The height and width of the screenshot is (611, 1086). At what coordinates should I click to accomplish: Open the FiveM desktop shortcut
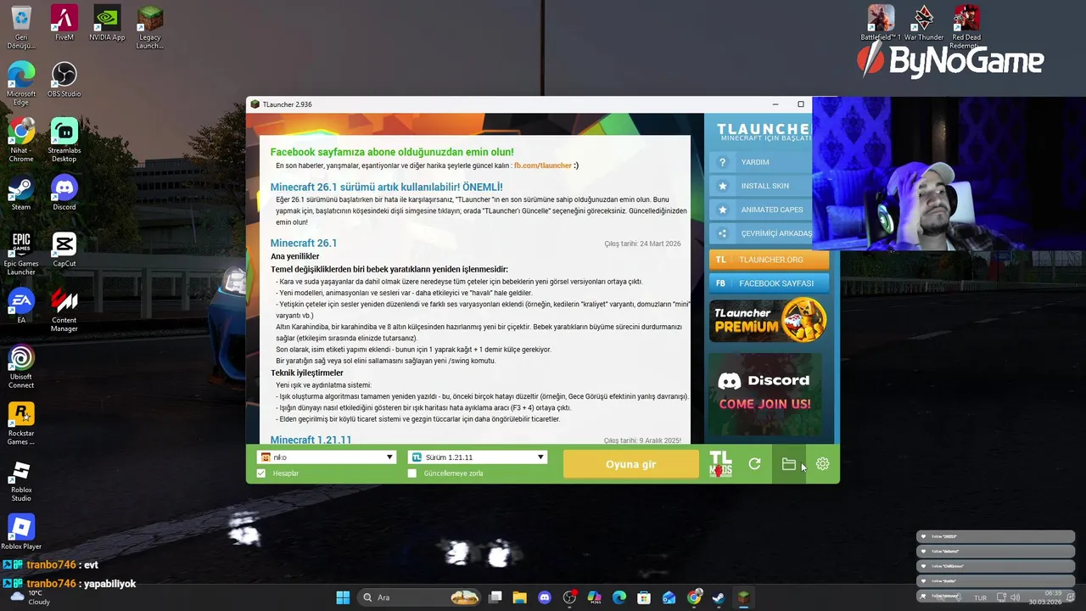point(64,24)
